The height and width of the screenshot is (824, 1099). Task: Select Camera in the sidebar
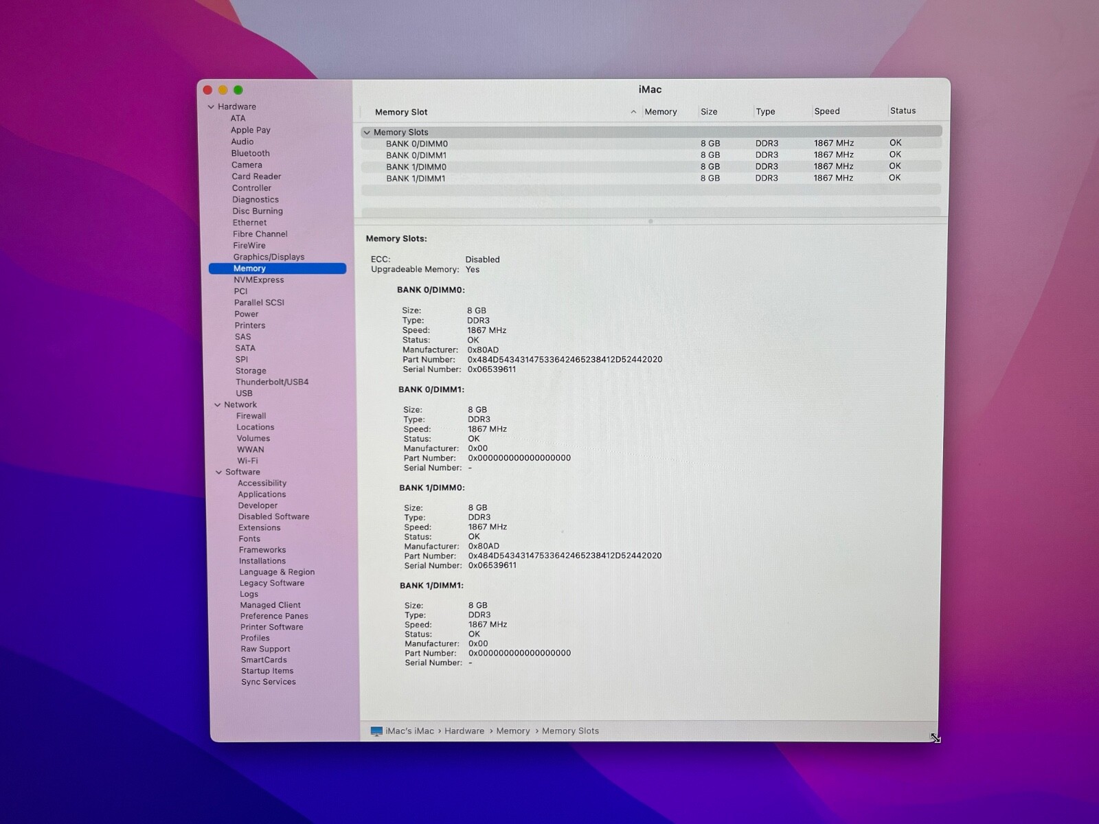click(247, 165)
